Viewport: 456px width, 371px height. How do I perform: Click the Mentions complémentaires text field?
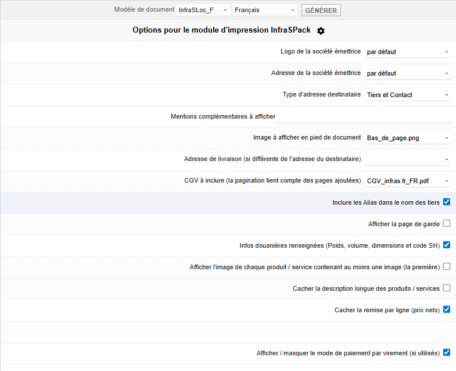click(364, 117)
